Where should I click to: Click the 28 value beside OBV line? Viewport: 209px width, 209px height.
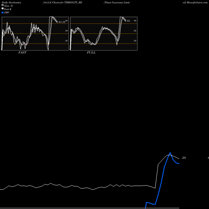[184, 158]
